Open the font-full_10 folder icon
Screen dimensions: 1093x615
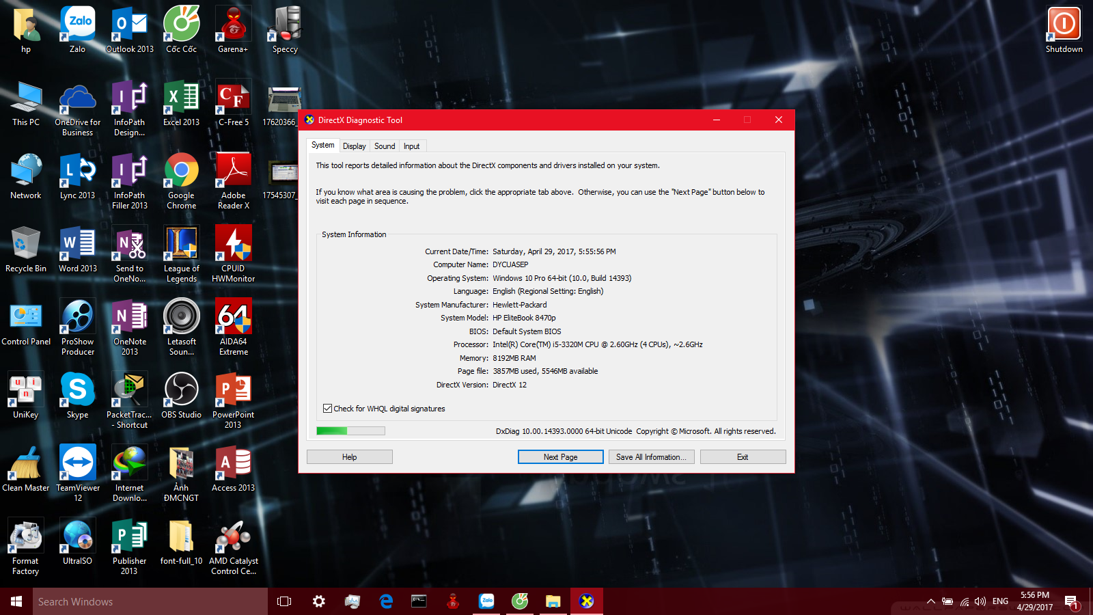181,542
